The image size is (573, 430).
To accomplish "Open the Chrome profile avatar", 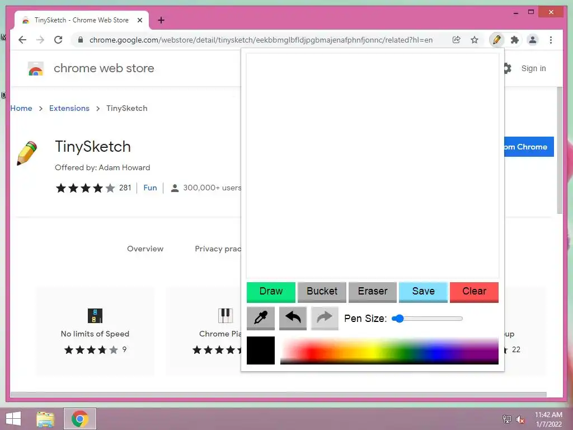I will [x=533, y=40].
